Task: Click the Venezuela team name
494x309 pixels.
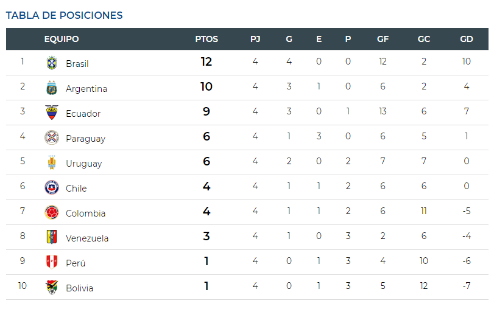Action: (x=87, y=238)
